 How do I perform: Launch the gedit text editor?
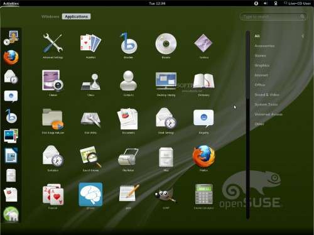129,193
